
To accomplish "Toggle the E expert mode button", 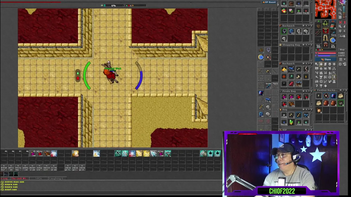I will coord(344,31).
